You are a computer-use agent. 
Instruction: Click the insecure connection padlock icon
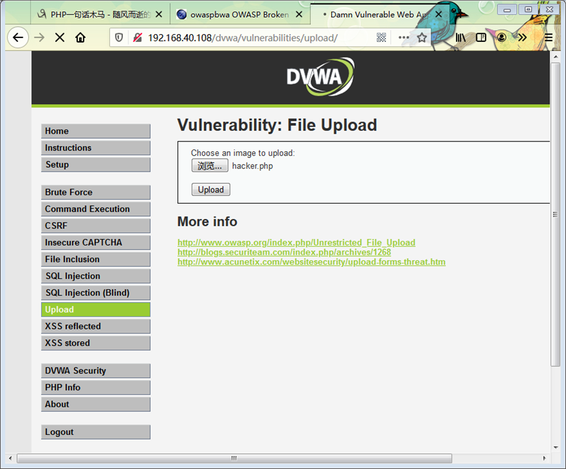tap(137, 37)
